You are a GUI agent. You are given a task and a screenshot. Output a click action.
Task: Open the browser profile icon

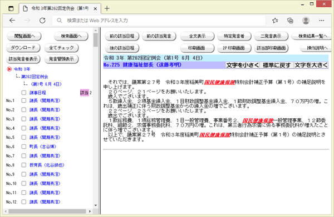point(306,21)
